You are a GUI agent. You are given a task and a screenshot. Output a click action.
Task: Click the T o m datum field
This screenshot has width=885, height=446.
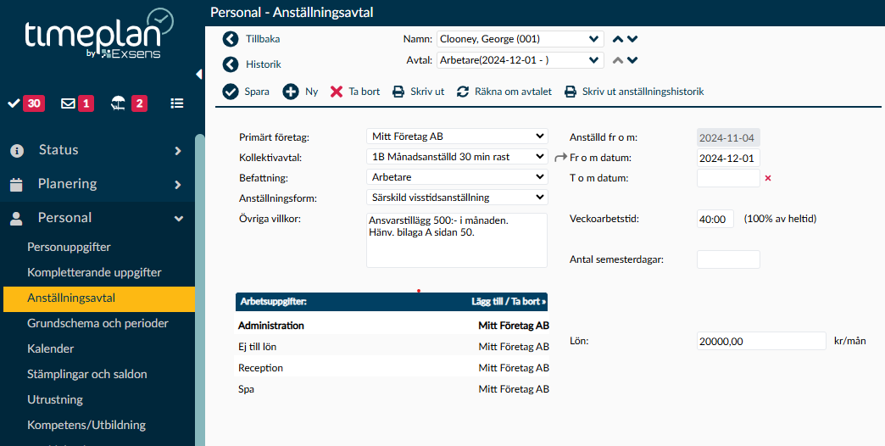point(728,178)
